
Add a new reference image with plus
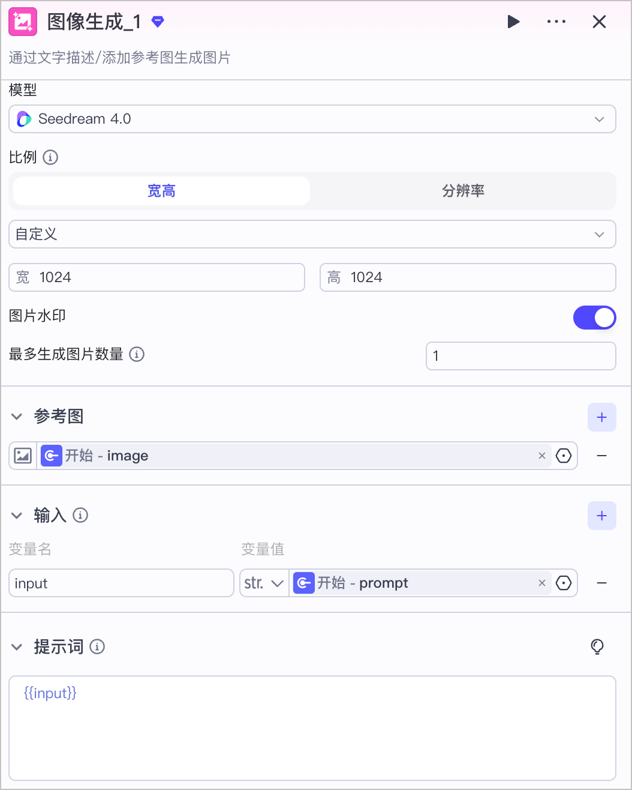point(602,417)
